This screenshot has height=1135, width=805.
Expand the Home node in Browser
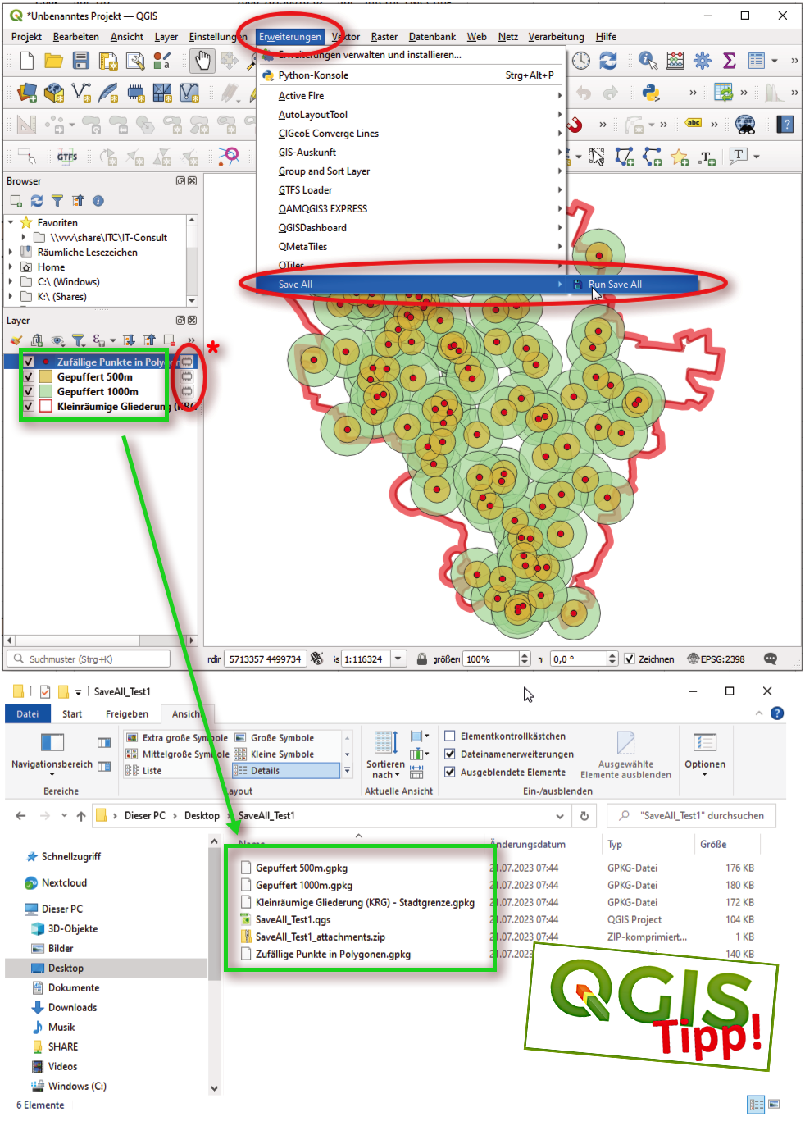[11, 267]
